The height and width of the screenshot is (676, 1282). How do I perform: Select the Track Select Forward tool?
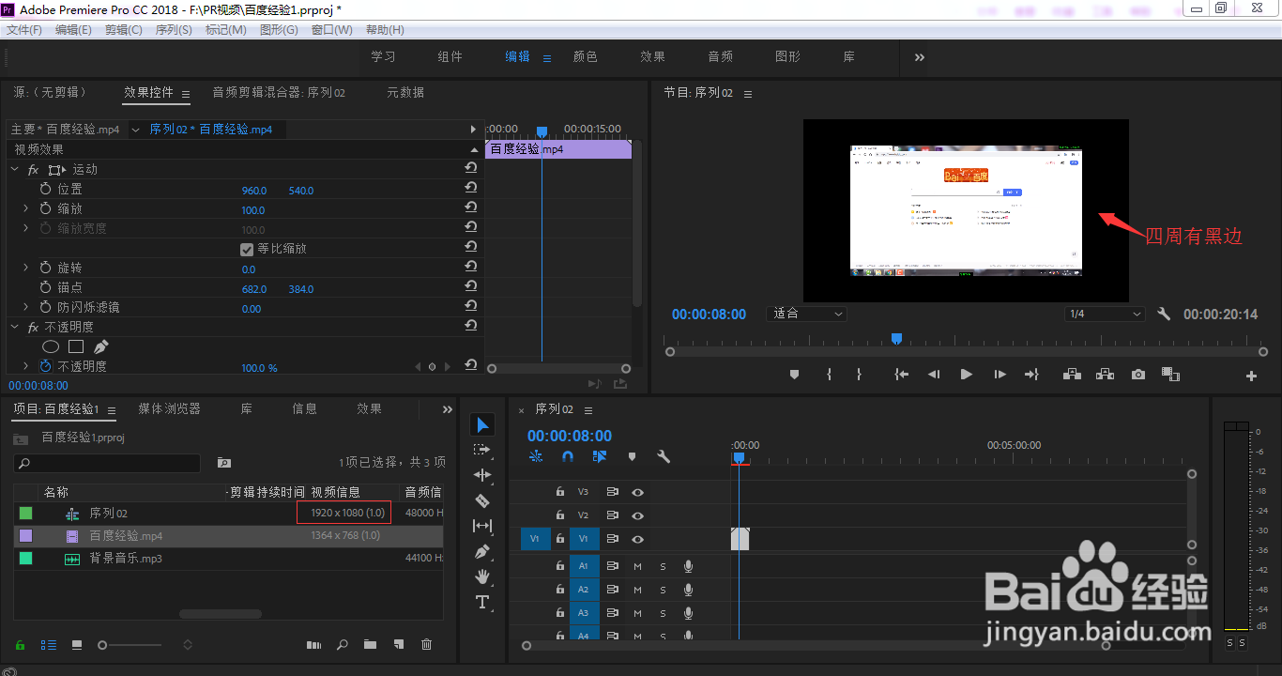coord(482,451)
